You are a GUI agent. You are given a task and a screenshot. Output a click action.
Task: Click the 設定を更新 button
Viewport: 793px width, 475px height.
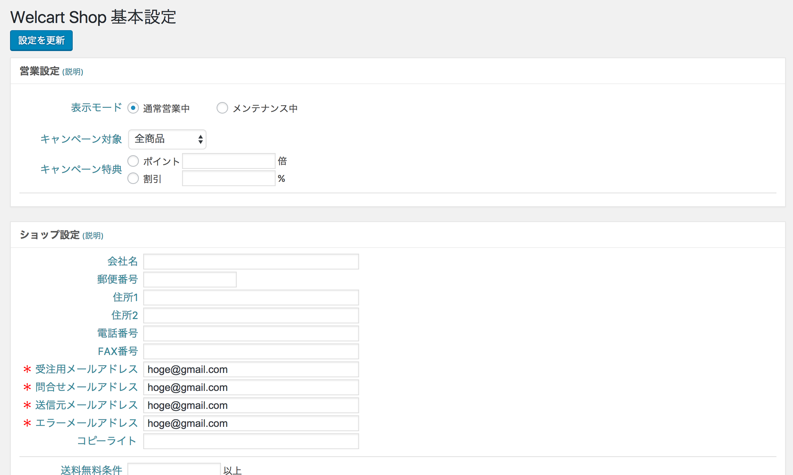click(41, 41)
